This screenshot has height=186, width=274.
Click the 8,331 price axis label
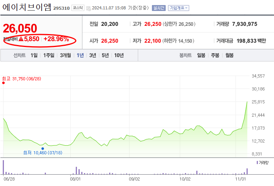tap(257, 154)
